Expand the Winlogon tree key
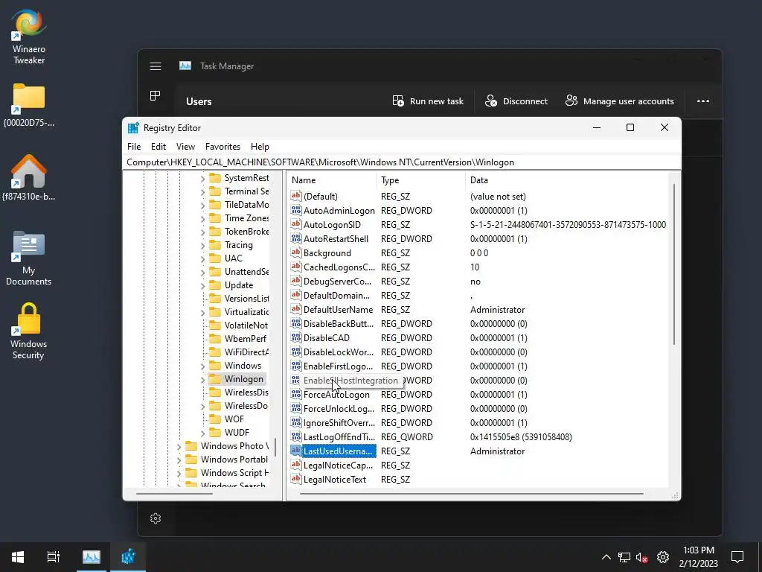The height and width of the screenshot is (572, 762). point(202,379)
